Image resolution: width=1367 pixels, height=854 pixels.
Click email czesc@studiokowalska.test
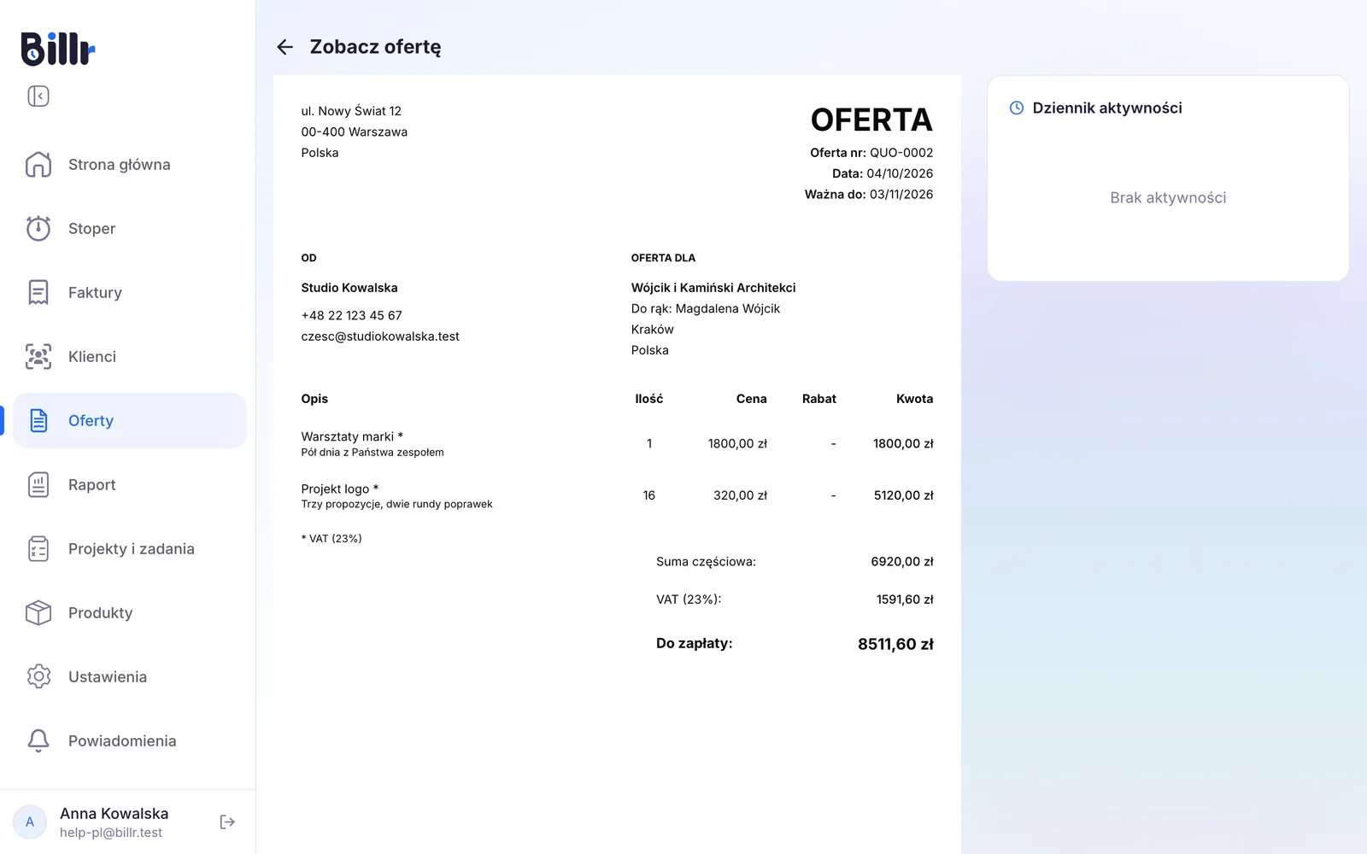(x=380, y=336)
